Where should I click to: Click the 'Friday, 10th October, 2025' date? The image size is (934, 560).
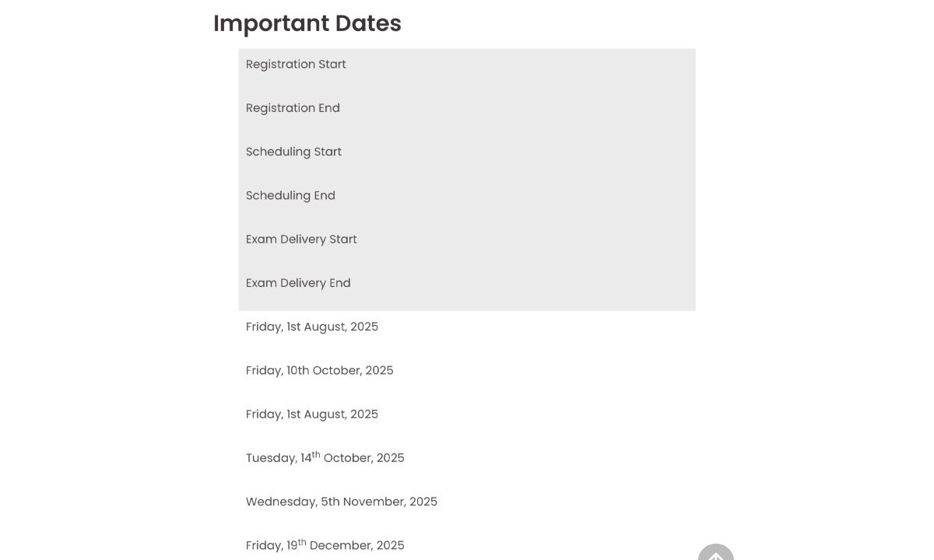click(x=319, y=370)
